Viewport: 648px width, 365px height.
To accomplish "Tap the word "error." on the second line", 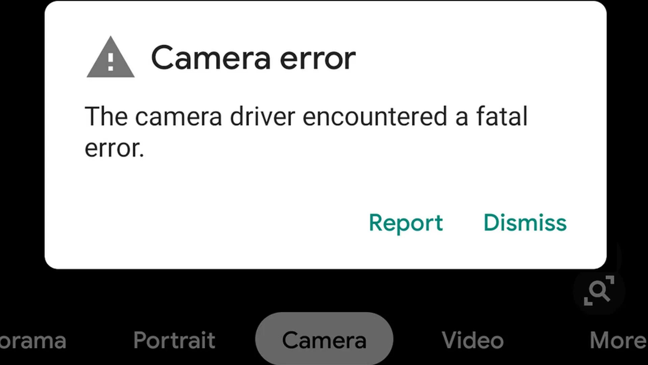I will [114, 149].
